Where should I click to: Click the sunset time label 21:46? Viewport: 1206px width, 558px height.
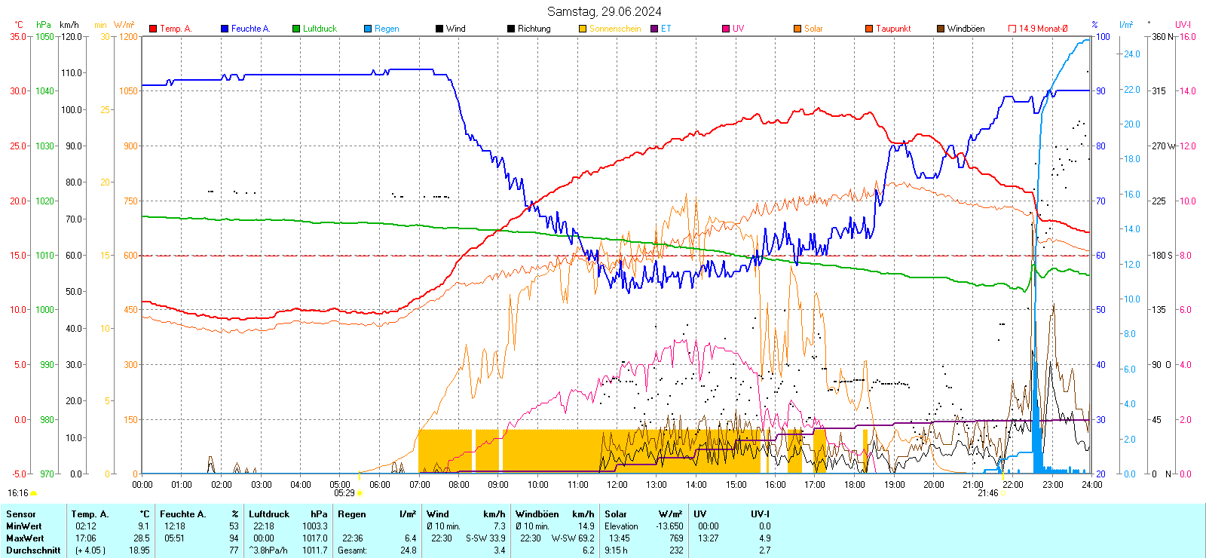pyautogui.click(x=987, y=493)
